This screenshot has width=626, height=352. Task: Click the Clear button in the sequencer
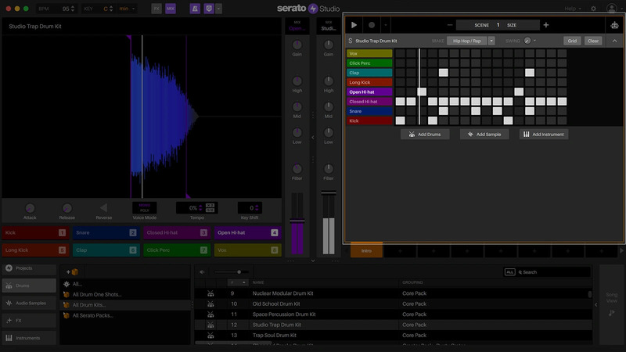[x=593, y=41]
